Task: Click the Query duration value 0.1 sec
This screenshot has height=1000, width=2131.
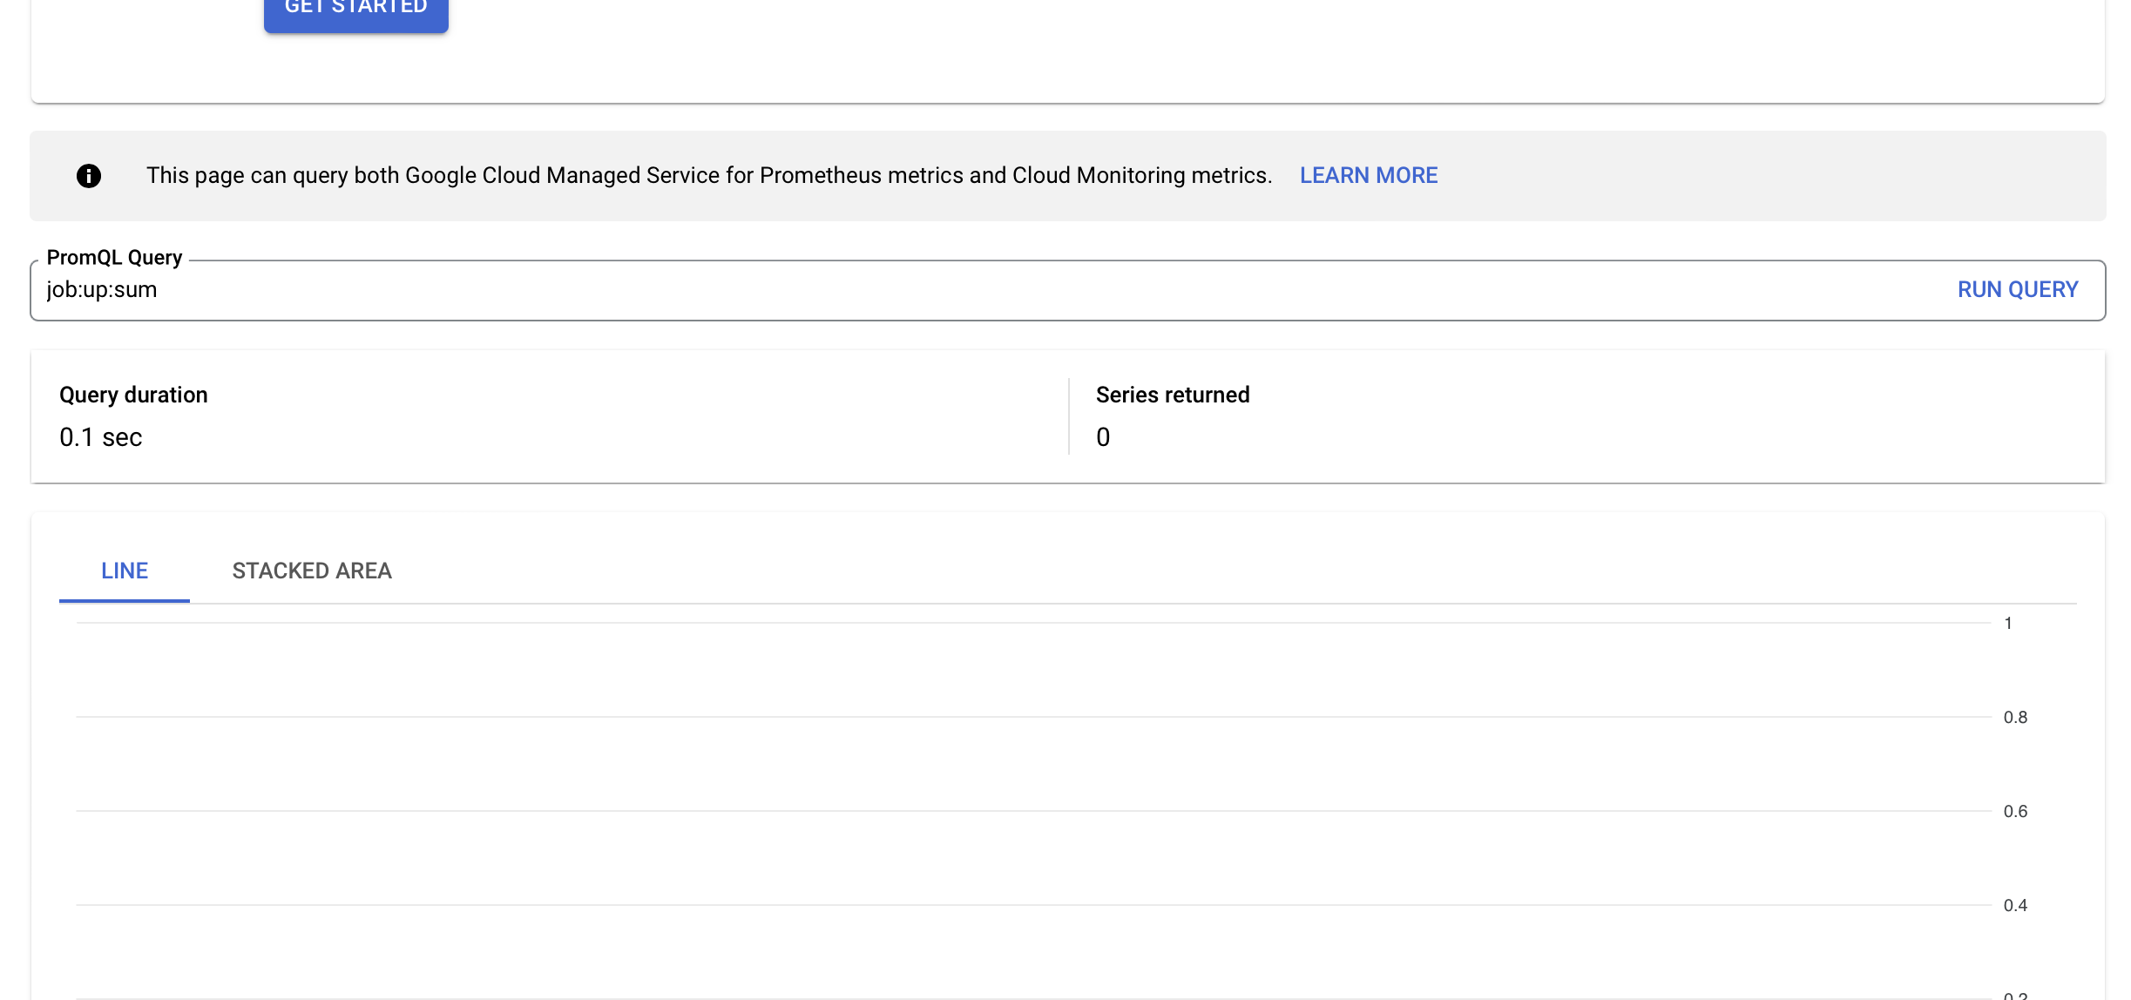Action: 100,437
